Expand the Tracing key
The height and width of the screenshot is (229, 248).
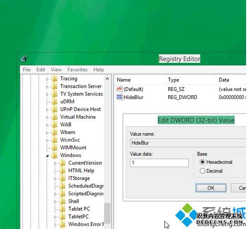(x=47, y=79)
